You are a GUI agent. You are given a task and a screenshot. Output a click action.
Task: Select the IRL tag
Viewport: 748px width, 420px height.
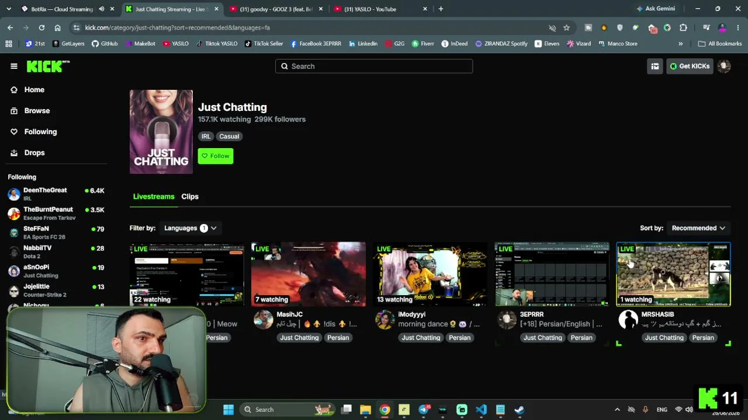(206, 136)
